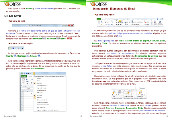This screenshot has height=122, width=172.
Task: Click Create and Attach to Email icon
Action: pos(128,91)
